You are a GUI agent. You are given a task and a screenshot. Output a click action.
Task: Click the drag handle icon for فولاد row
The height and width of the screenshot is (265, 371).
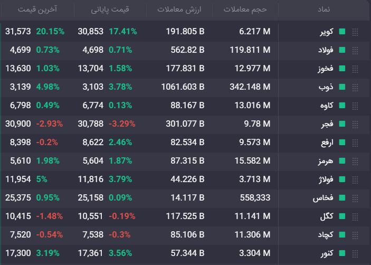click(x=355, y=50)
